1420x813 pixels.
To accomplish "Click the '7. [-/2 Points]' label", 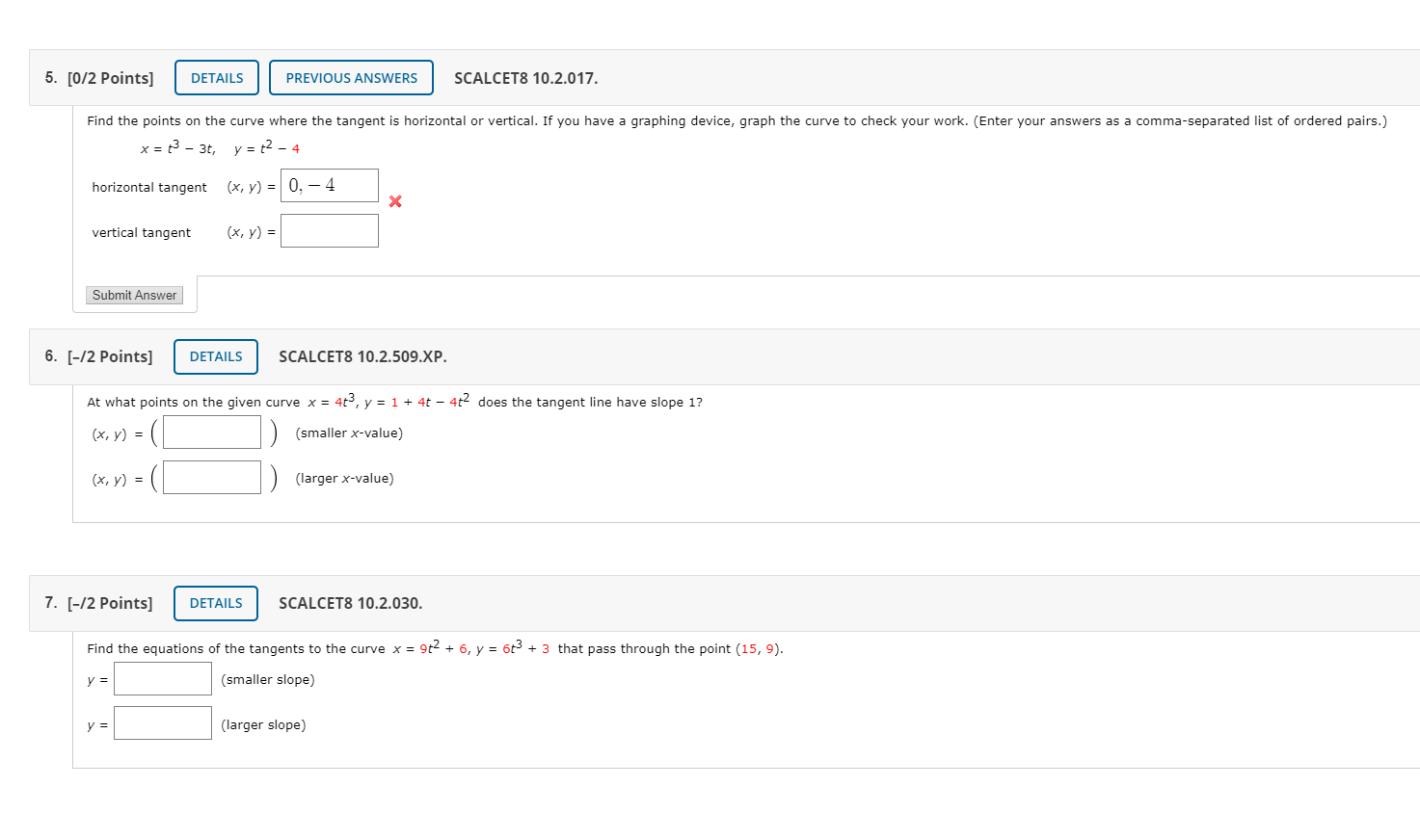I will [98, 603].
